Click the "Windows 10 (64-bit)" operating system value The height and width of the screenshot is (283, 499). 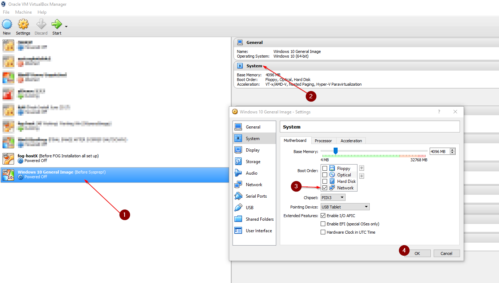pyautogui.click(x=291, y=56)
